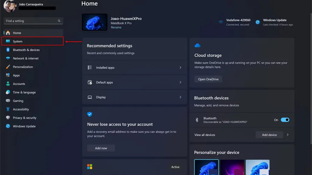Click Add device button

[269, 135]
